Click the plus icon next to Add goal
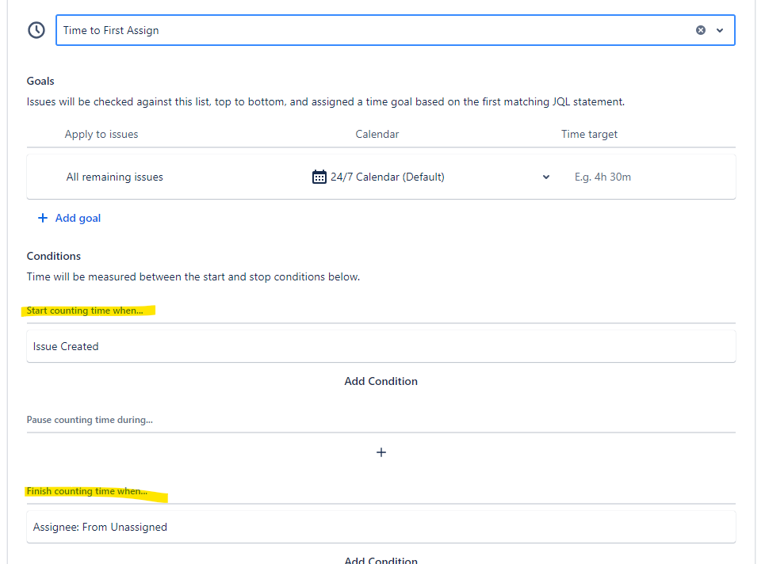The image size is (765, 564). [43, 217]
